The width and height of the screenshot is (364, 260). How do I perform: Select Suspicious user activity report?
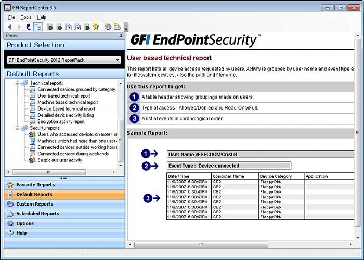(x=60, y=160)
